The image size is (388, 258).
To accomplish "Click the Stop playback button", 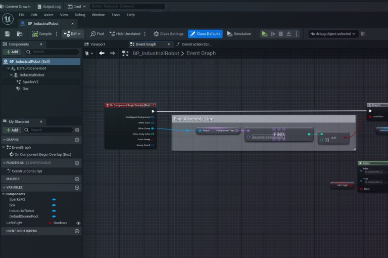I will pos(280,34).
